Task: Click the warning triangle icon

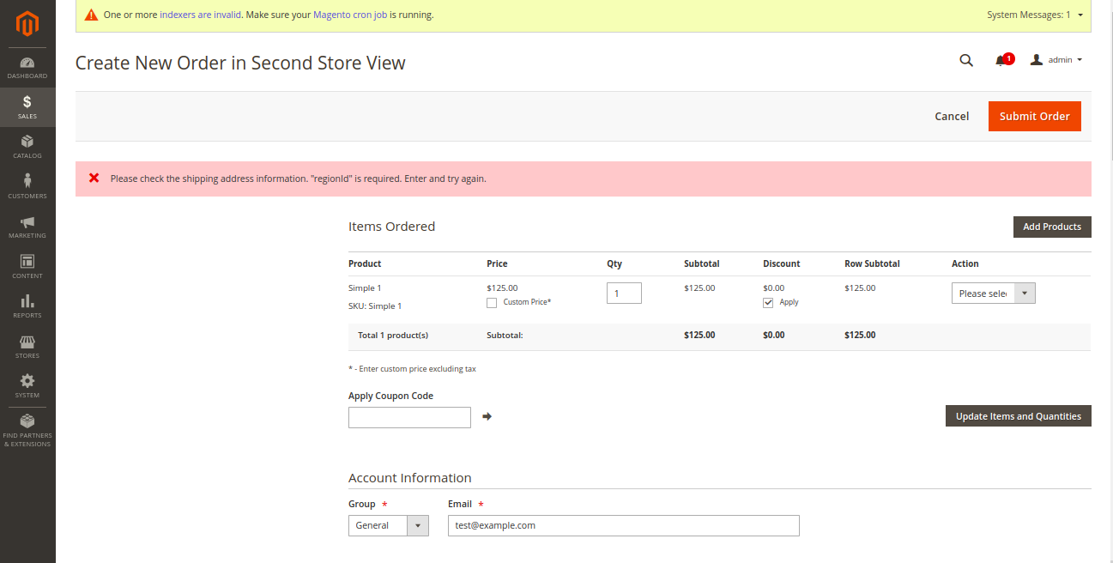Action: (x=91, y=15)
